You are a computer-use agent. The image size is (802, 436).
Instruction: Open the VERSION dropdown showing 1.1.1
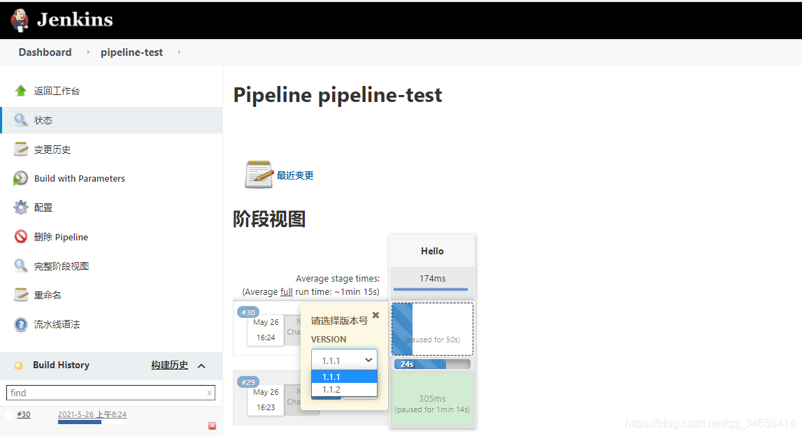pyautogui.click(x=344, y=361)
